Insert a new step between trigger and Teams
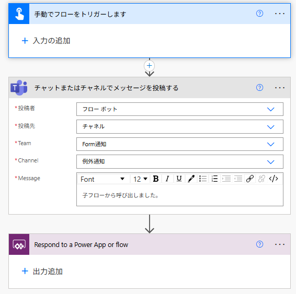 (x=150, y=66)
